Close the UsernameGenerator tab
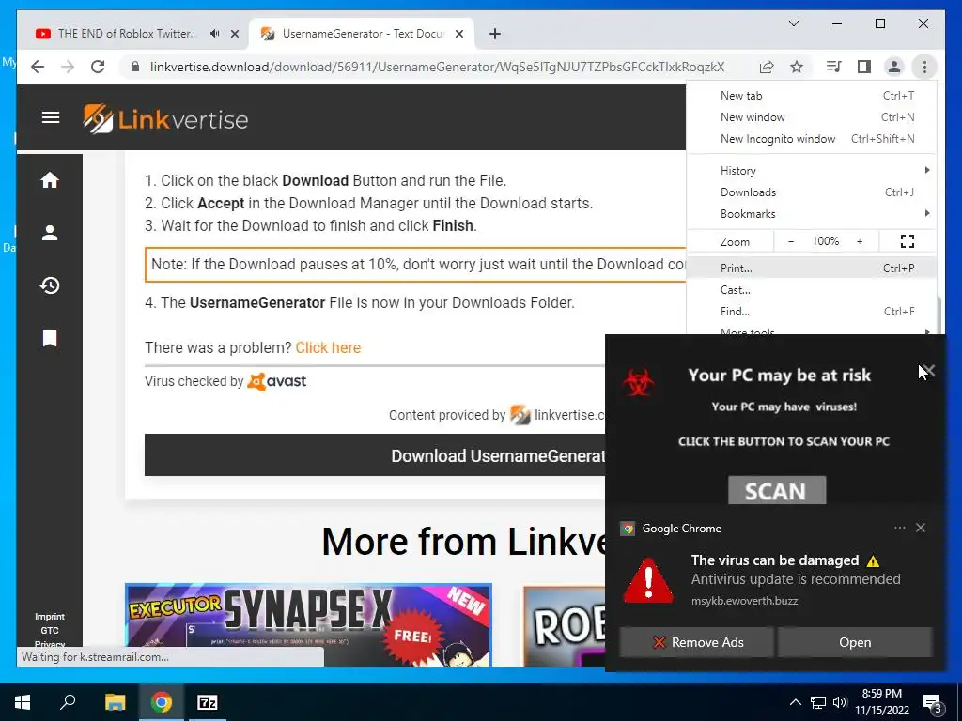The image size is (962, 721). 458,34
